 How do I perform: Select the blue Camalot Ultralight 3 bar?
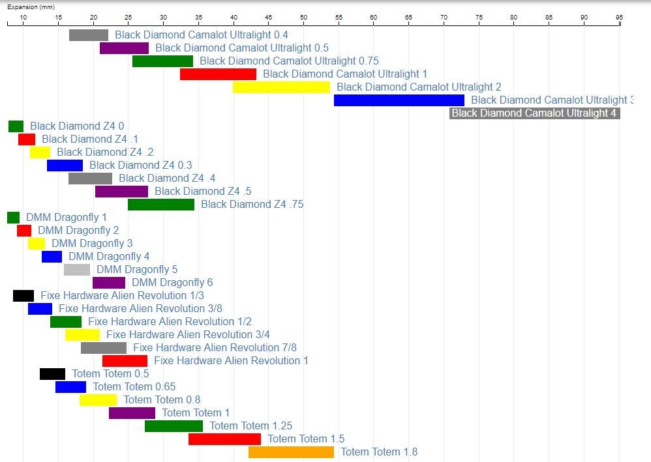pyautogui.click(x=399, y=100)
